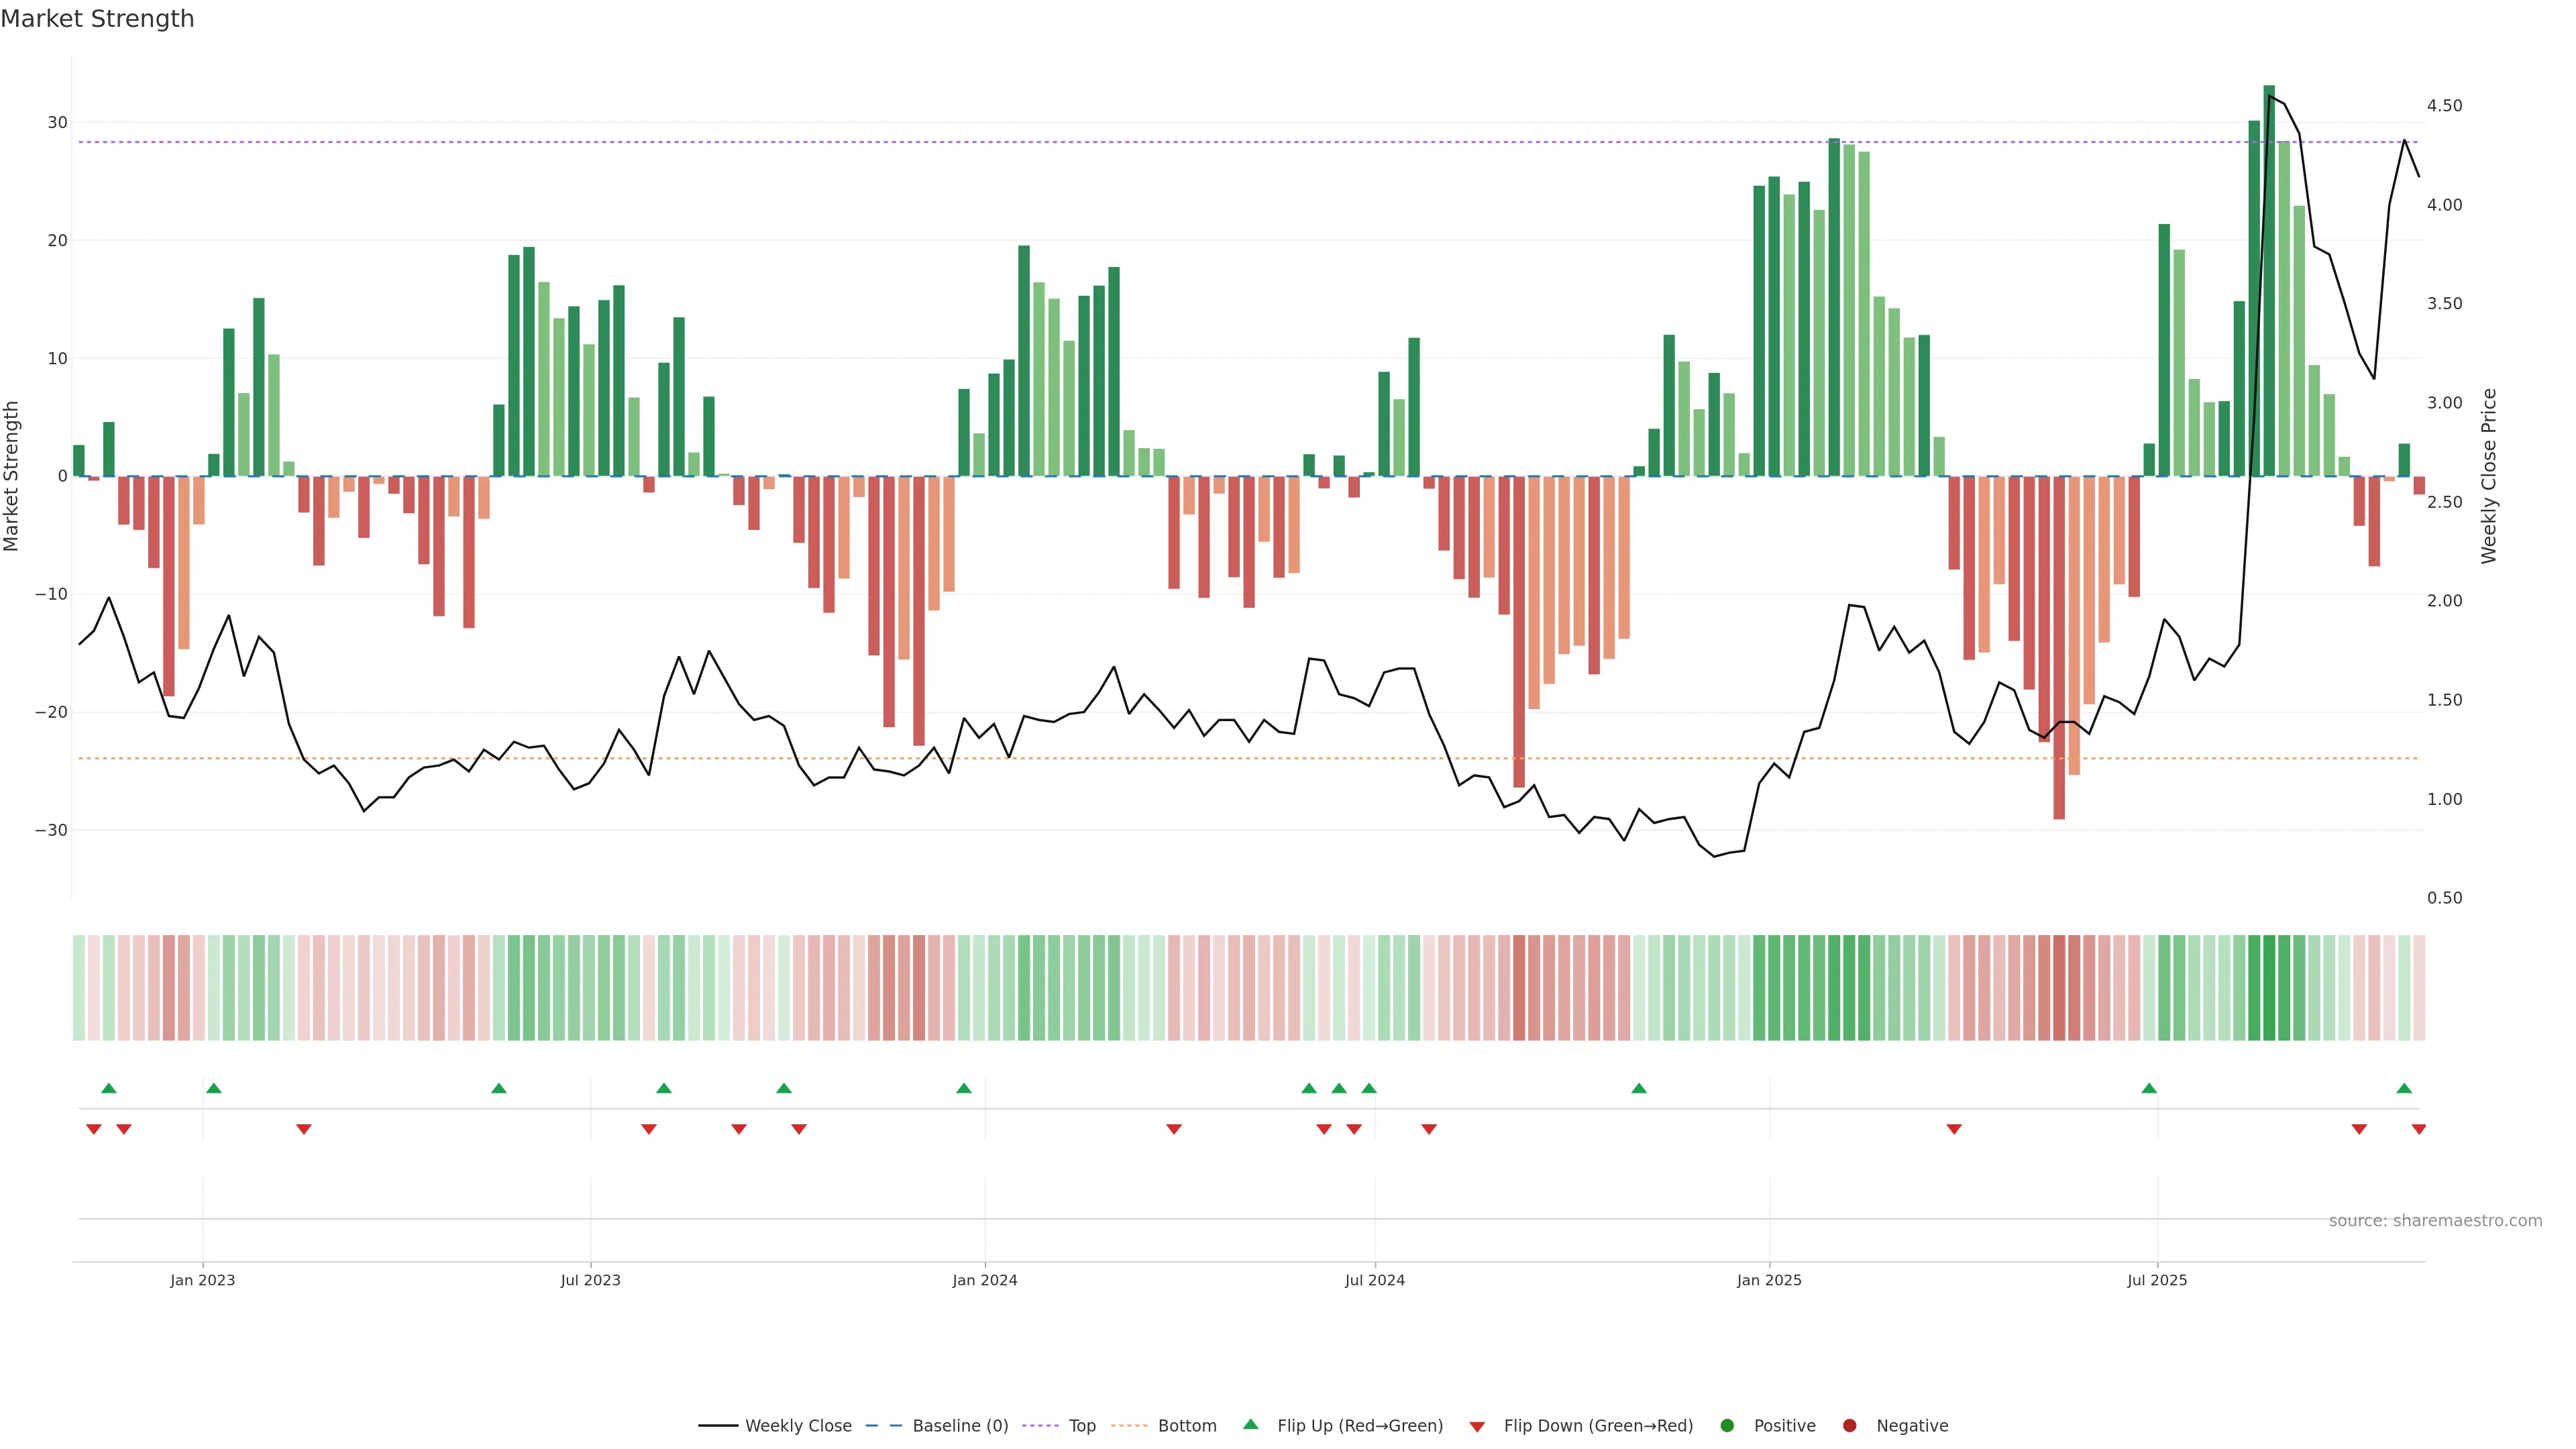2576x1449 pixels.
Task: Click the green Positive legend dot
Action: tap(1727, 1425)
